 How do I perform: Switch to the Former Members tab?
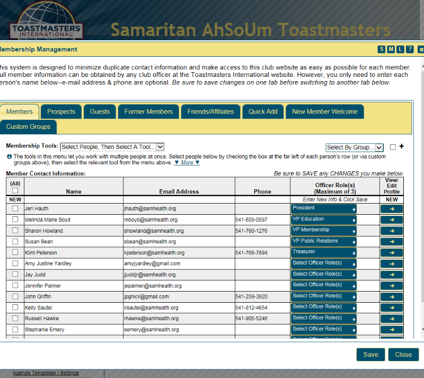[x=148, y=112]
